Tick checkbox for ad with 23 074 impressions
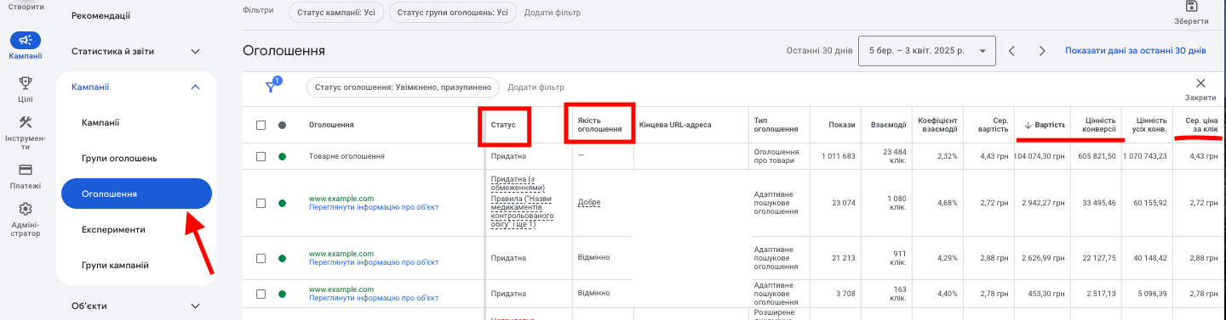Image resolution: width=1226 pixels, height=320 pixels. 261,203
